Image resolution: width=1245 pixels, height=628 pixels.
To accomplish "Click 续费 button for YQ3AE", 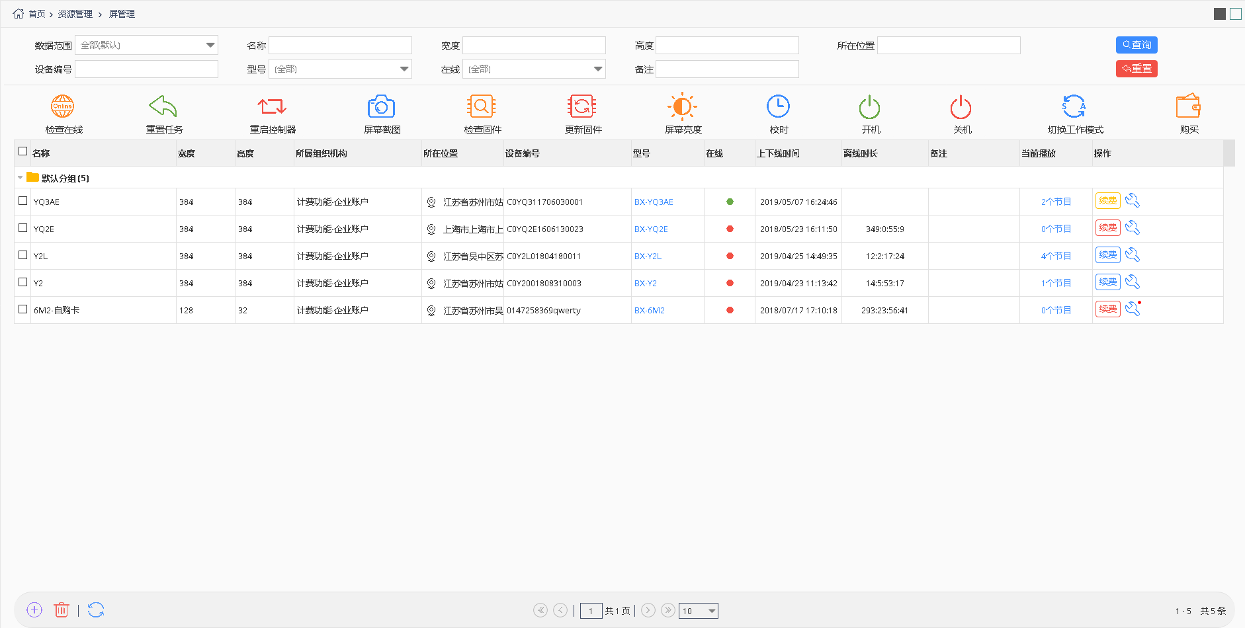I will (x=1108, y=201).
